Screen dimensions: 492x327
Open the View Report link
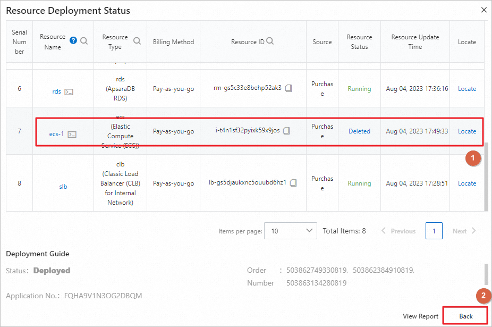pos(420,316)
